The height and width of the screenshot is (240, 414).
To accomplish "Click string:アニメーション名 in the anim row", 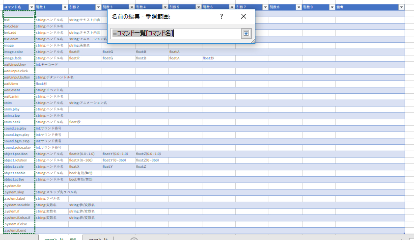I will click(85, 103).
